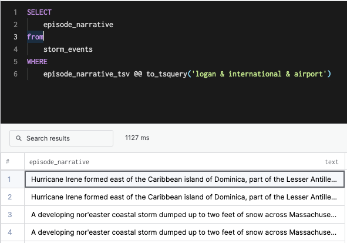Image resolution: width=347 pixels, height=243 pixels.
Task: Click row number 1
Action: pyautogui.click(x=9, y=179)
